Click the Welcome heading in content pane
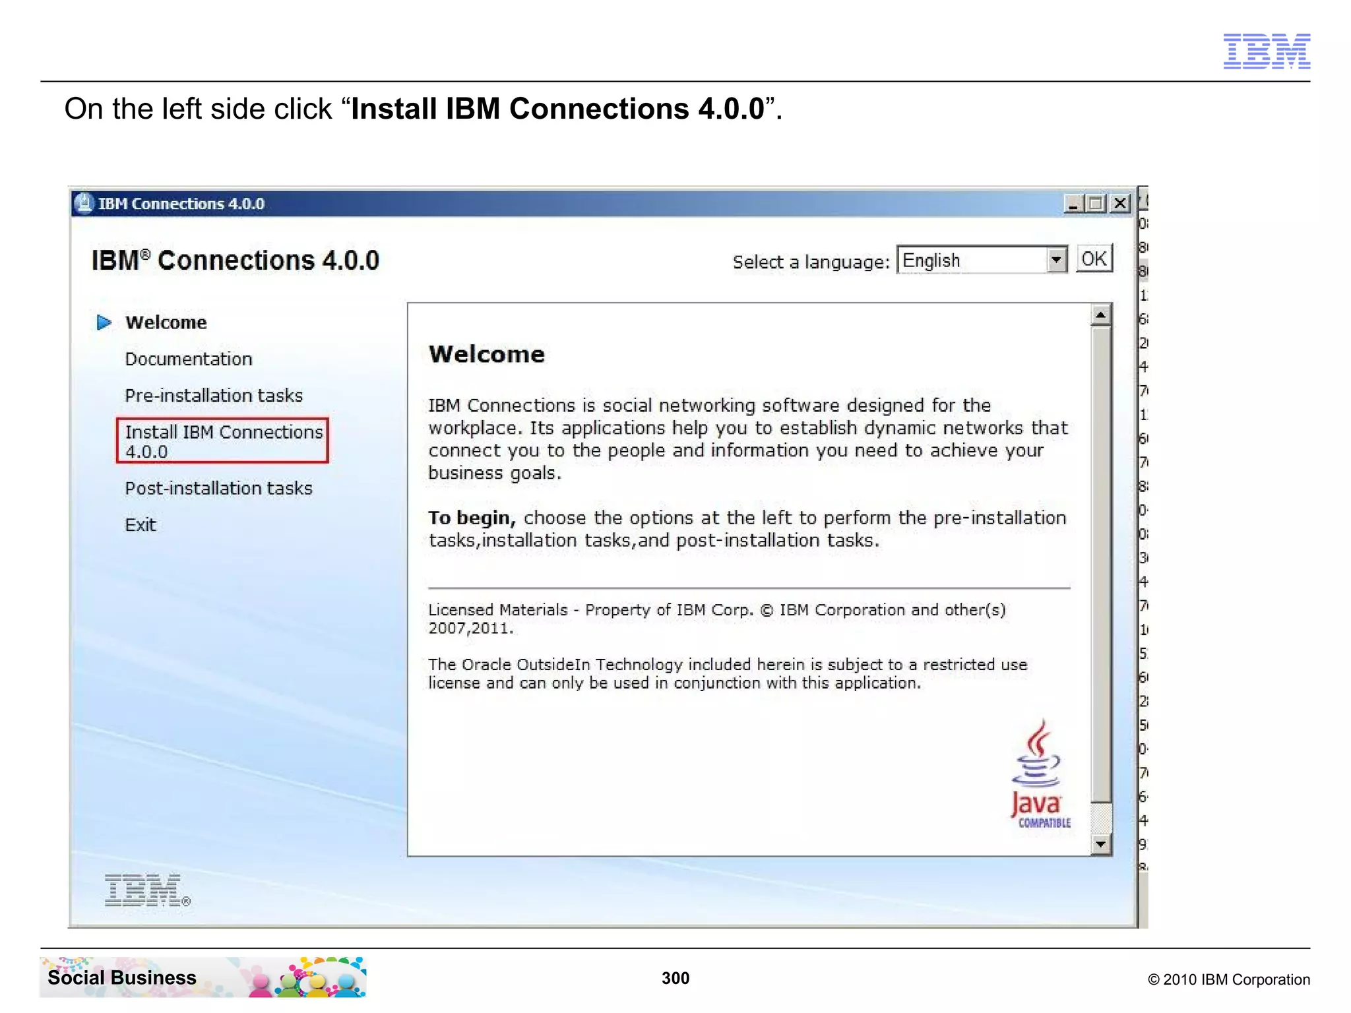The width and height of the screenshot is (1351, 1013). tap(487, 354)
